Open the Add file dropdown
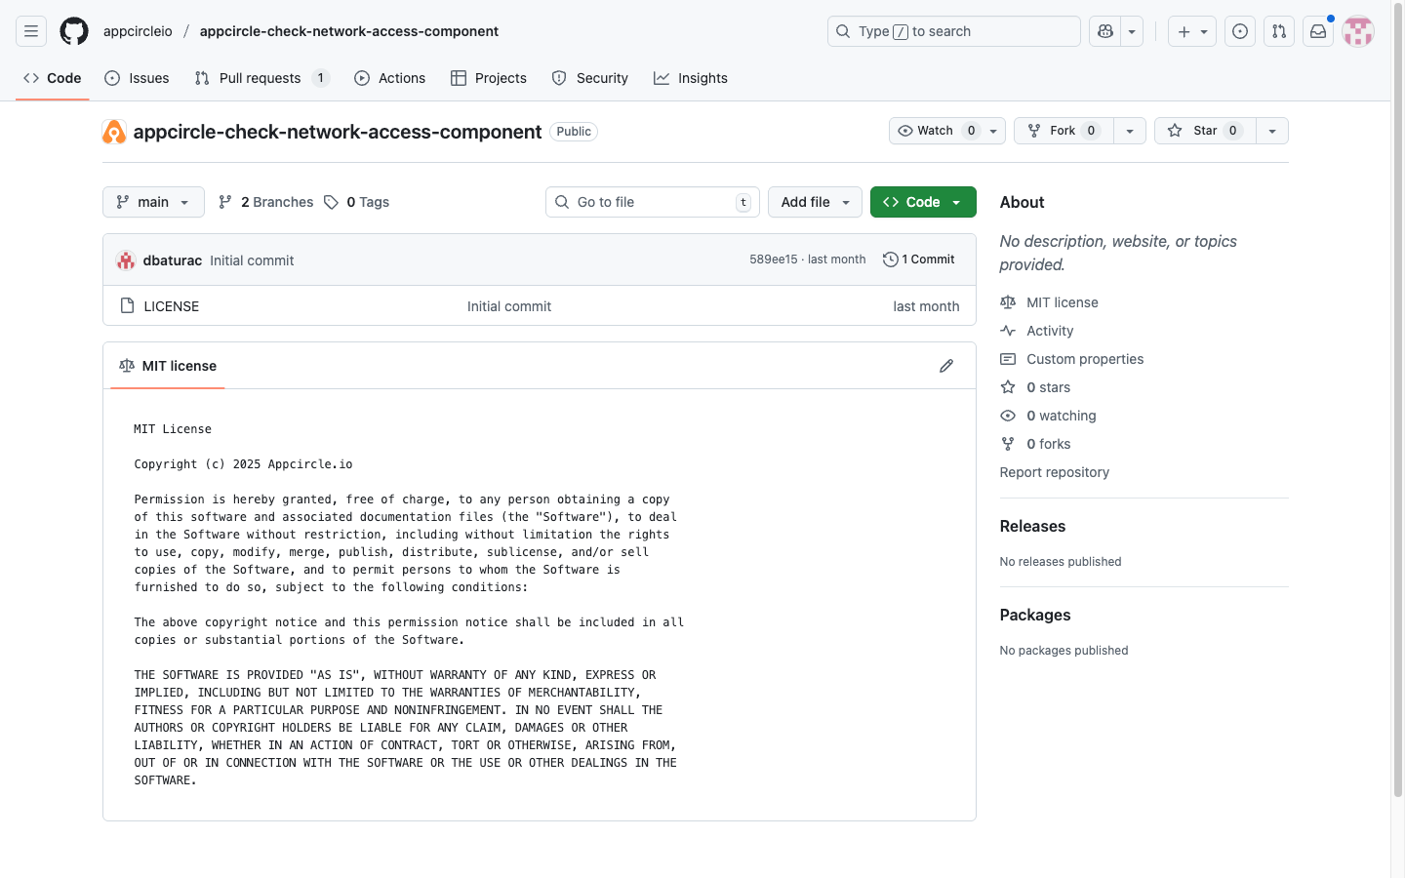1405x878 pixels. click(815, 202)
